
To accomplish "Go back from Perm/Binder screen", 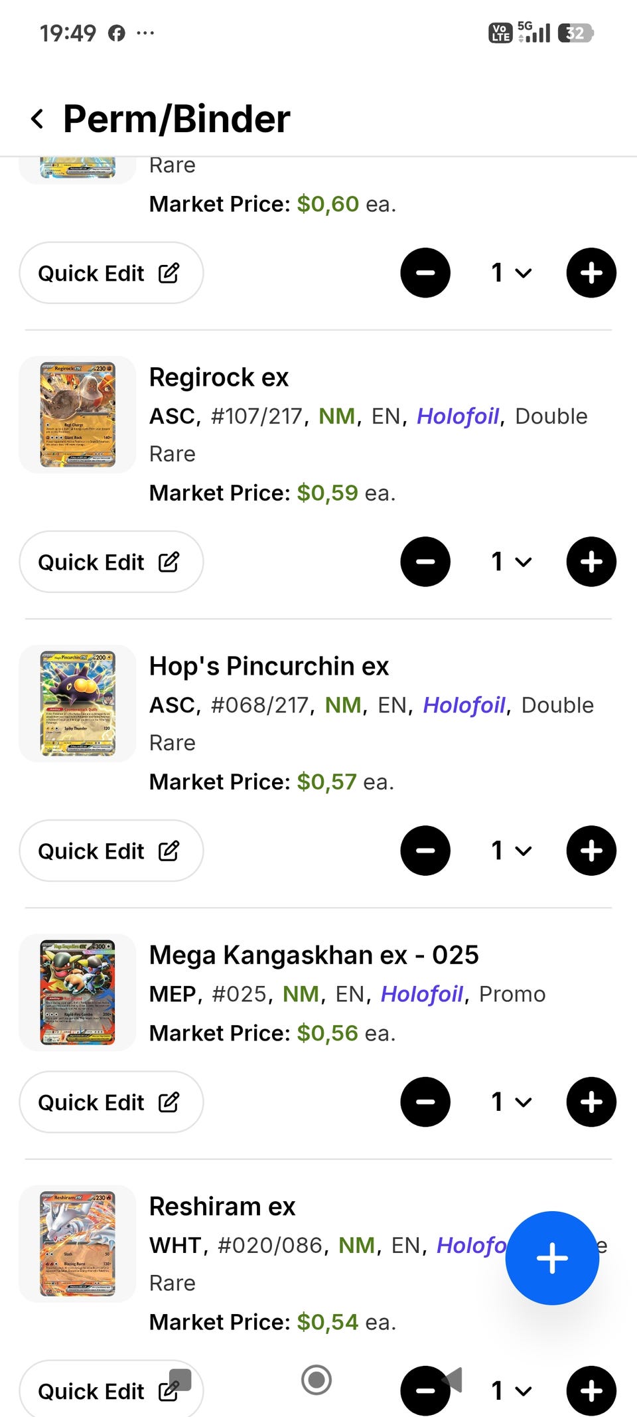I will (x=38, y=120).
